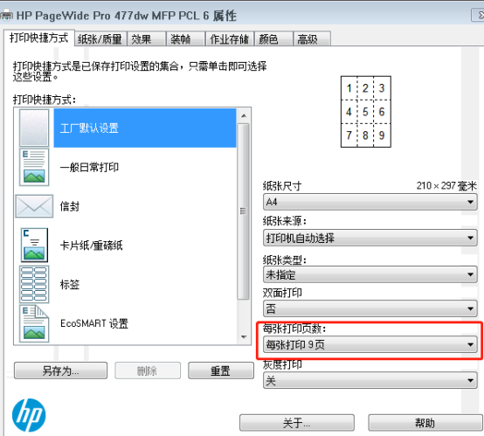
Task: Click the labels sheet icon for 标签
Action: (34, 284)
